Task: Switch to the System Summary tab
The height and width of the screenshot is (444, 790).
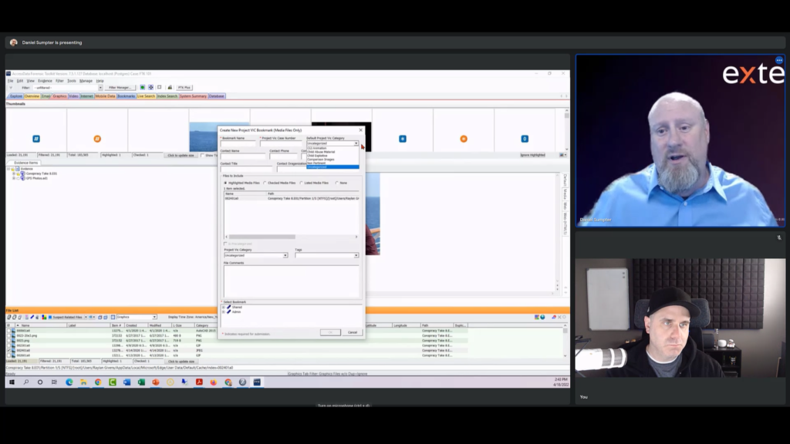Action: click(193, 96)
